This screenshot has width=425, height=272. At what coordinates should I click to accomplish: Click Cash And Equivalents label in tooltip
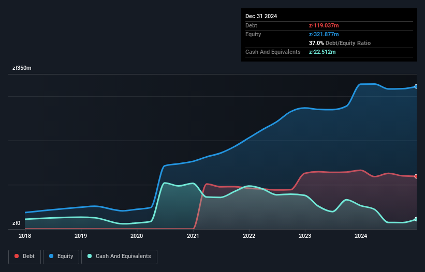(273, 52)
